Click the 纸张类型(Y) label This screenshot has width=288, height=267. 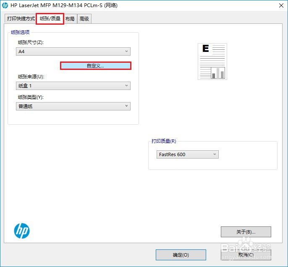click(x=31, y=97)
